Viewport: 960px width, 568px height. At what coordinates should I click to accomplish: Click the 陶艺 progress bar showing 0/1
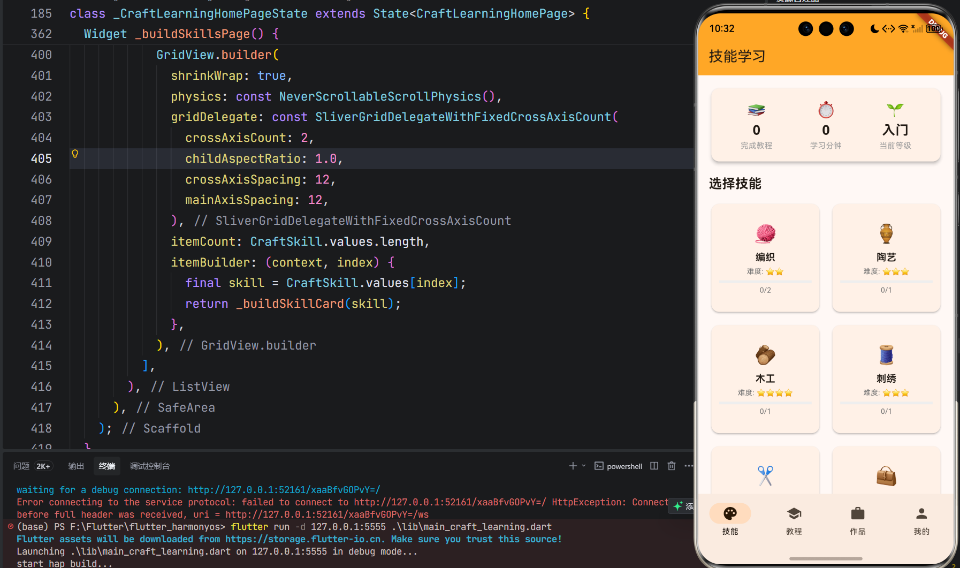pos(886,282)
